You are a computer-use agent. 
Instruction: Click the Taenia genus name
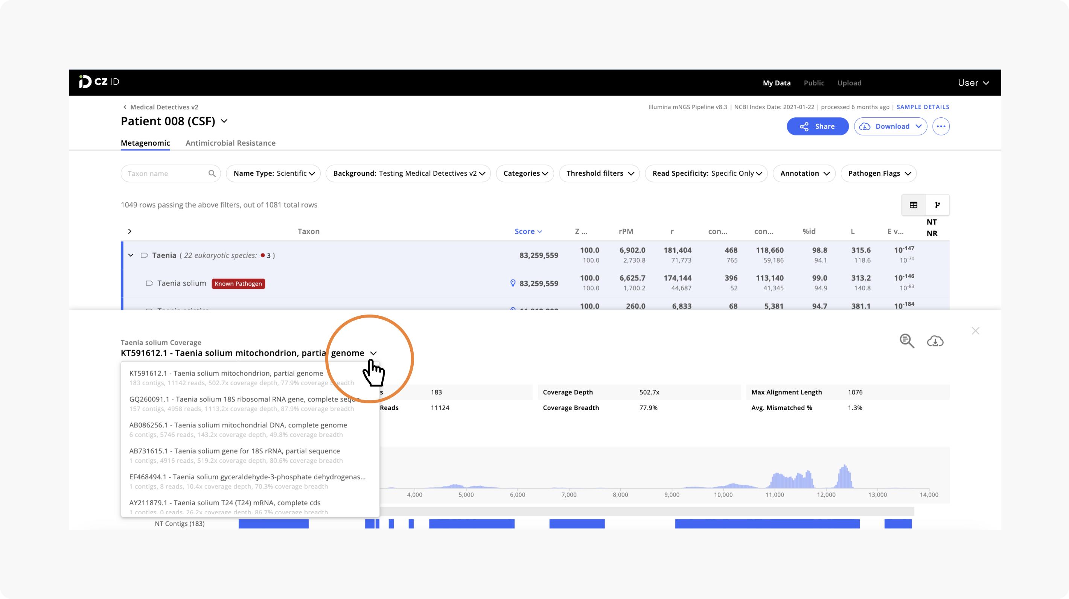pyautogui.click(x=164, y=255)
